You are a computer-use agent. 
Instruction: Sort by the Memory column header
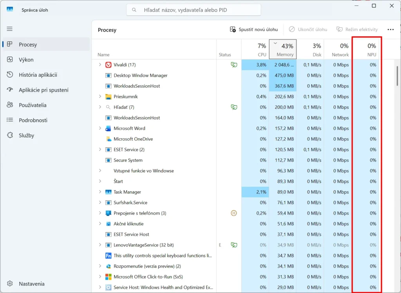pos(283,49)
